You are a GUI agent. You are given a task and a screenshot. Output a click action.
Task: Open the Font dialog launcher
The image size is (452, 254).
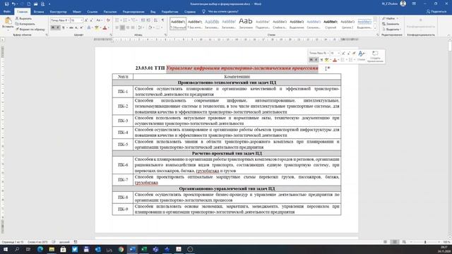click(x=111, y=35)
